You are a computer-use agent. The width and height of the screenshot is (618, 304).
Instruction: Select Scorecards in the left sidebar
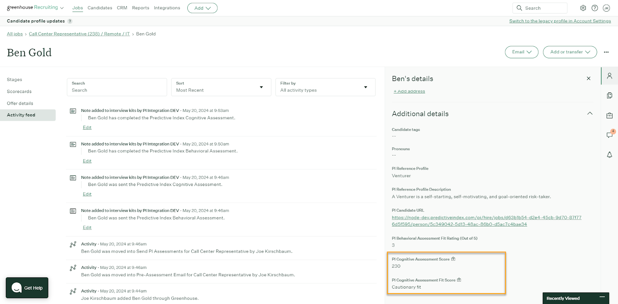[19, 91]
